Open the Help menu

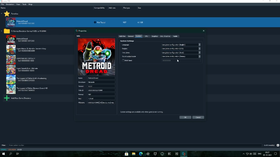pyautogui.click(x=30, y=4)
